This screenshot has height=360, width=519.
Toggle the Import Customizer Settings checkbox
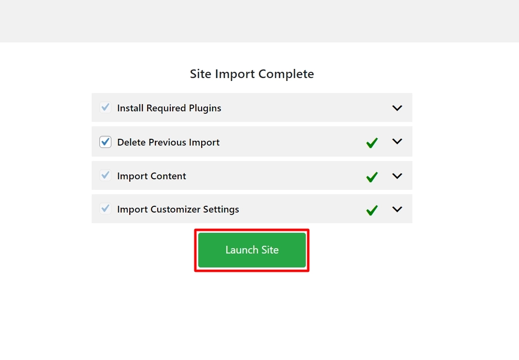pos(105,209)
